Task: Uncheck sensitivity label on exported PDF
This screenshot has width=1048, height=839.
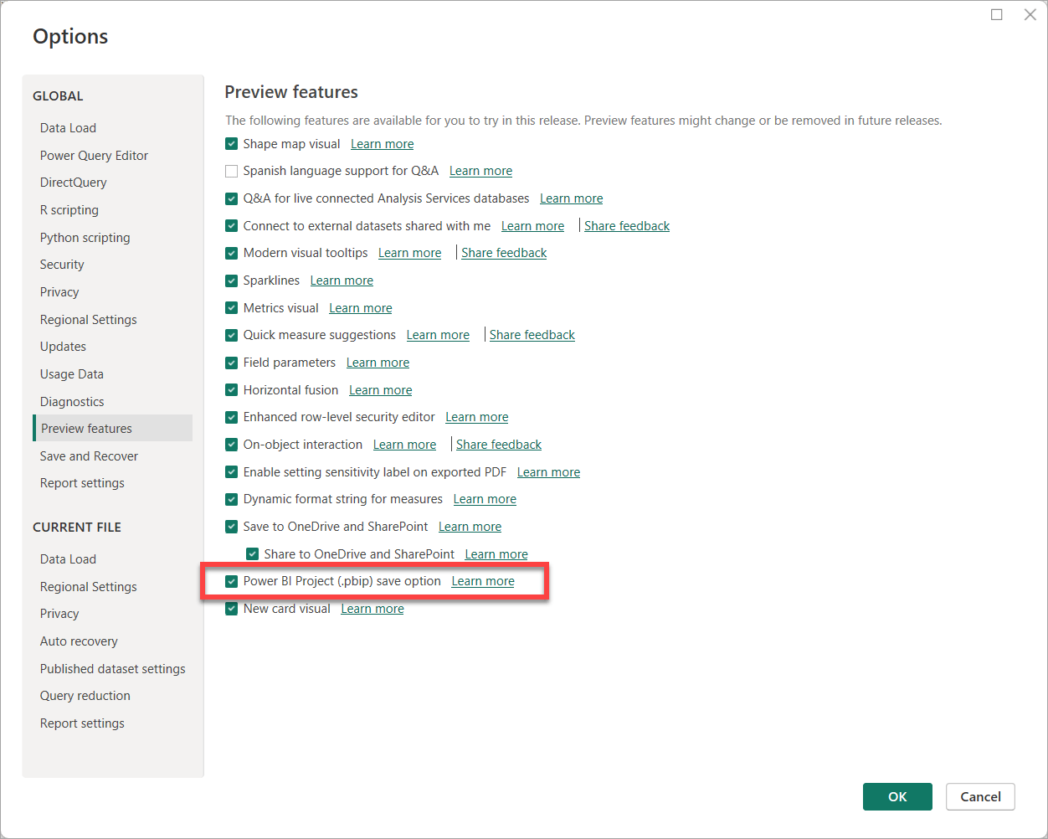Action: [232, 472]
